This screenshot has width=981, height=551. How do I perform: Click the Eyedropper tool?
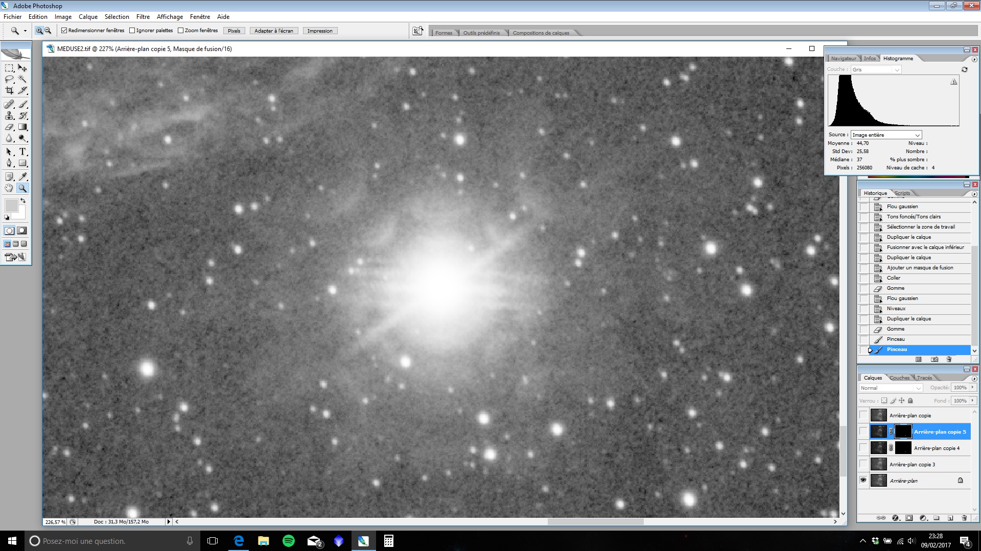pos(22,177)
